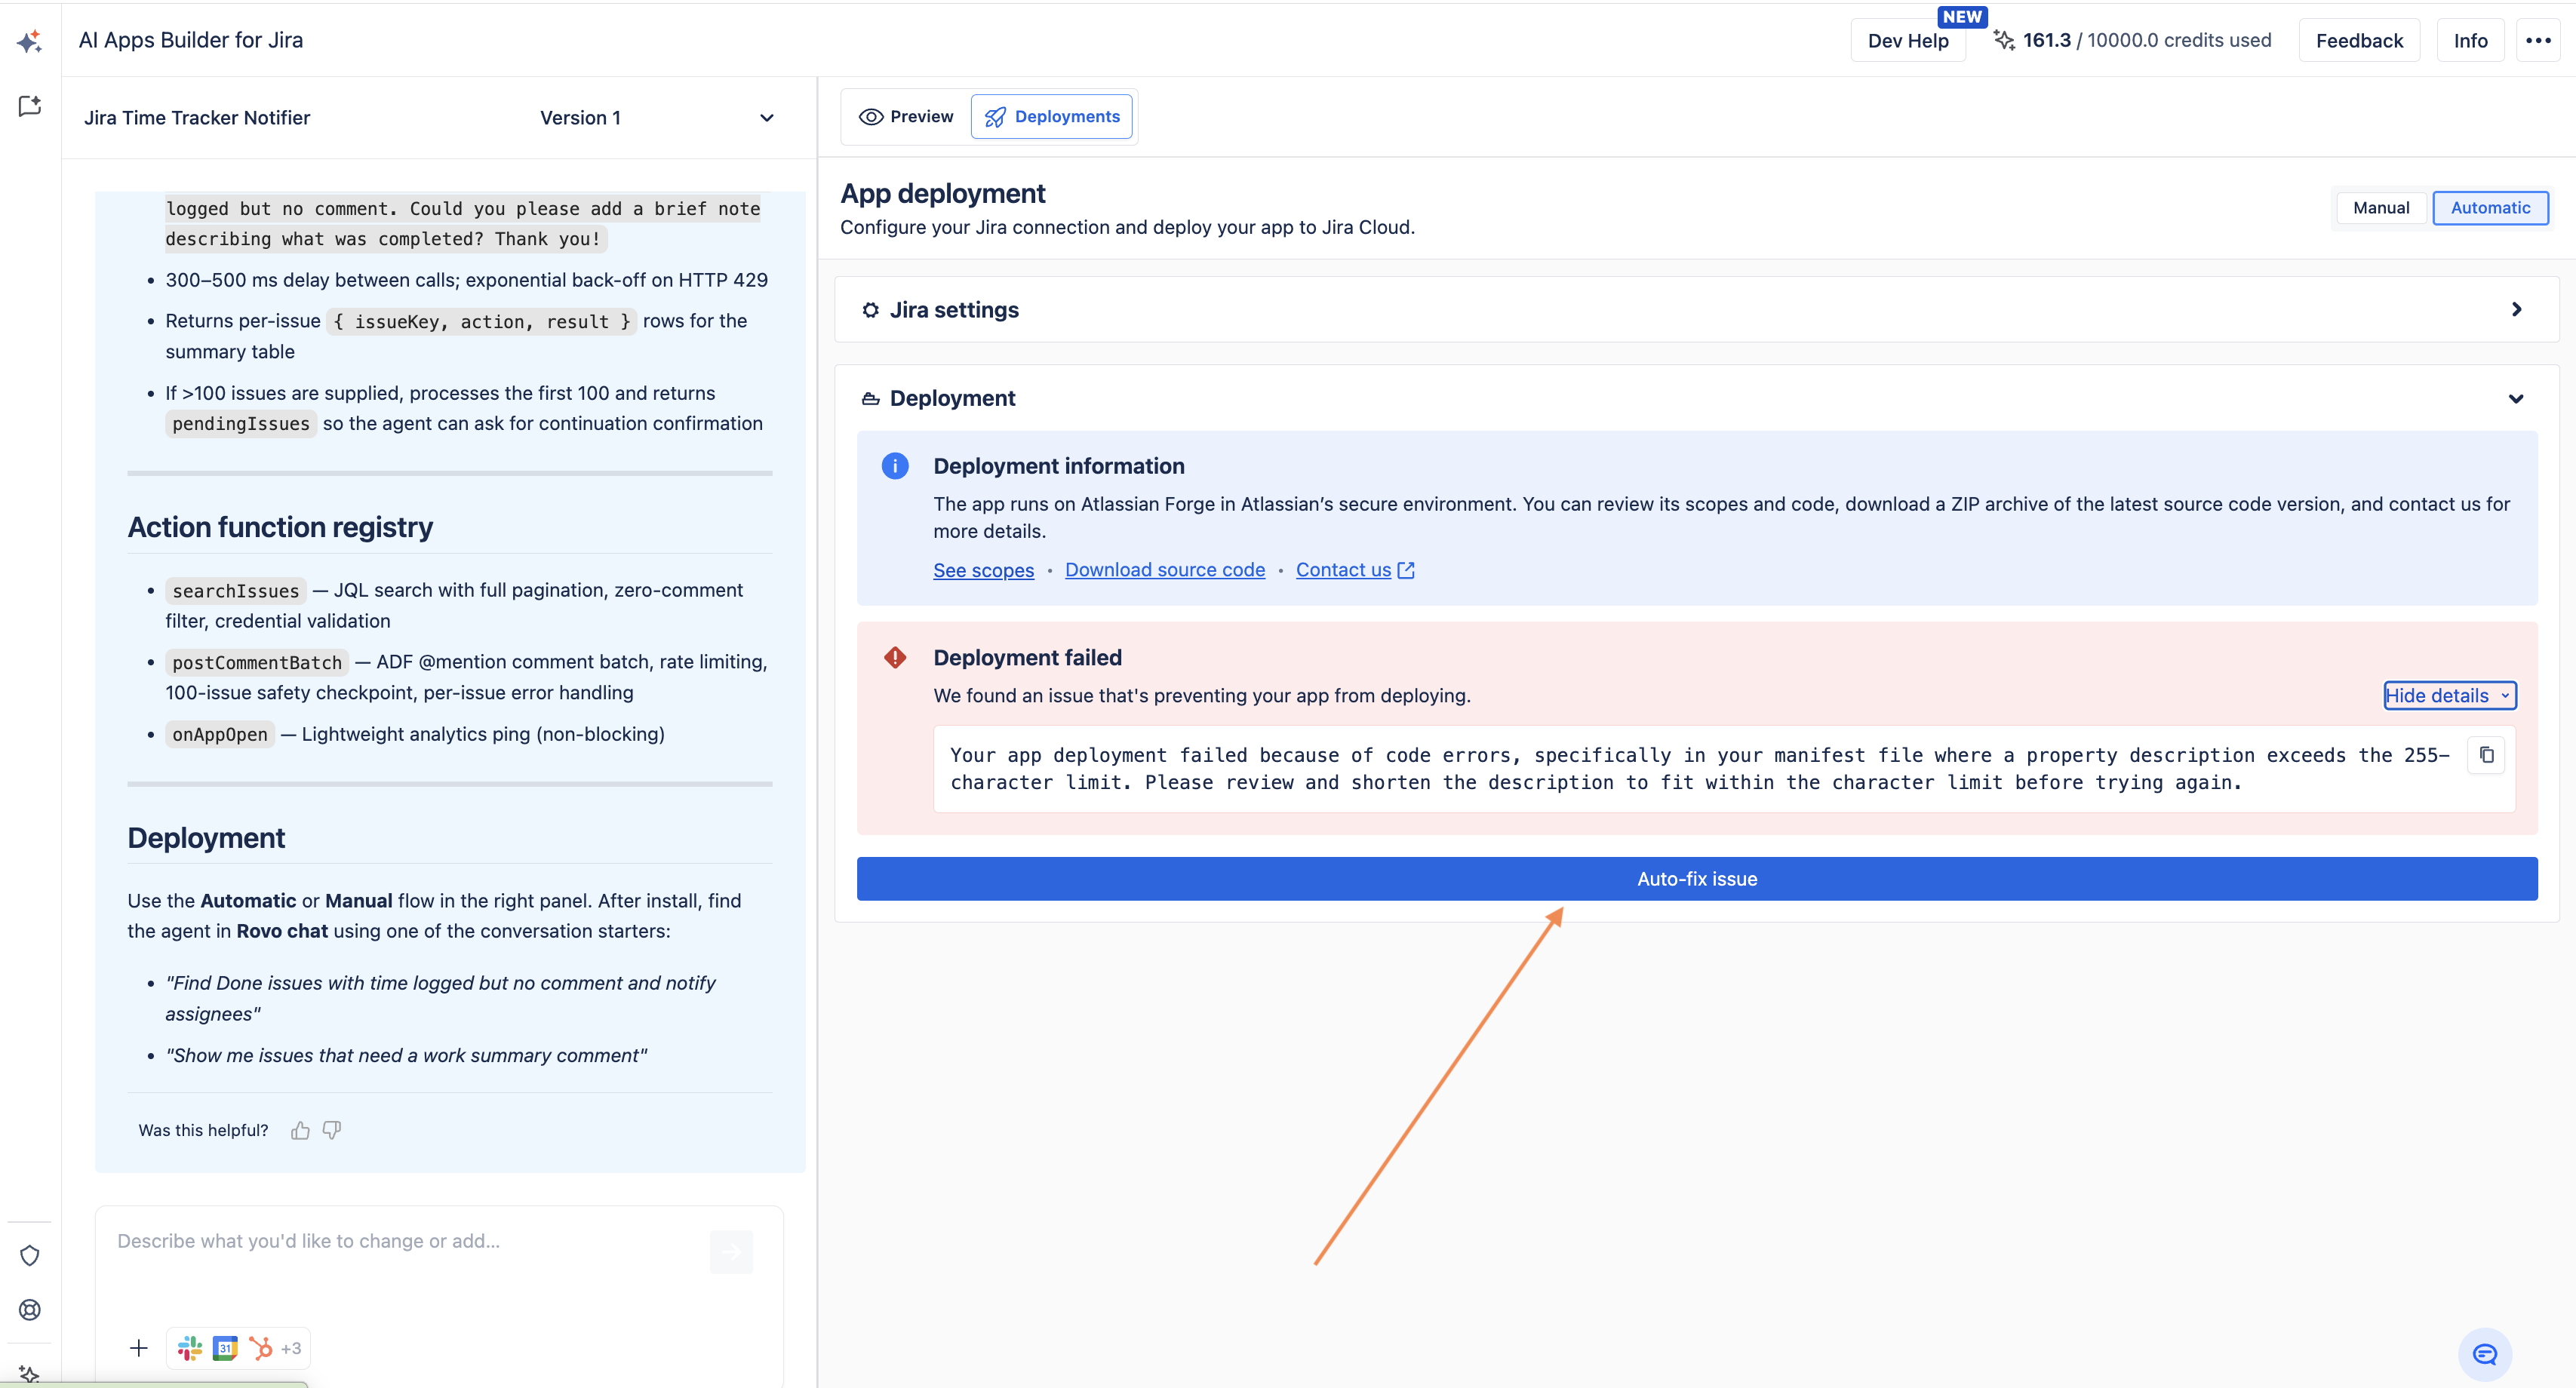Open the Contact us link
The width and height of the screenshot is (2576, 1388).
tap(1355, 570)
